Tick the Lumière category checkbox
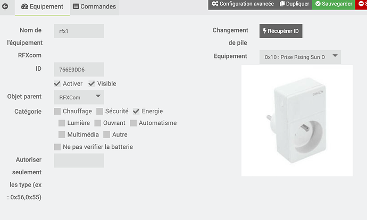 (x=62, y=123)
